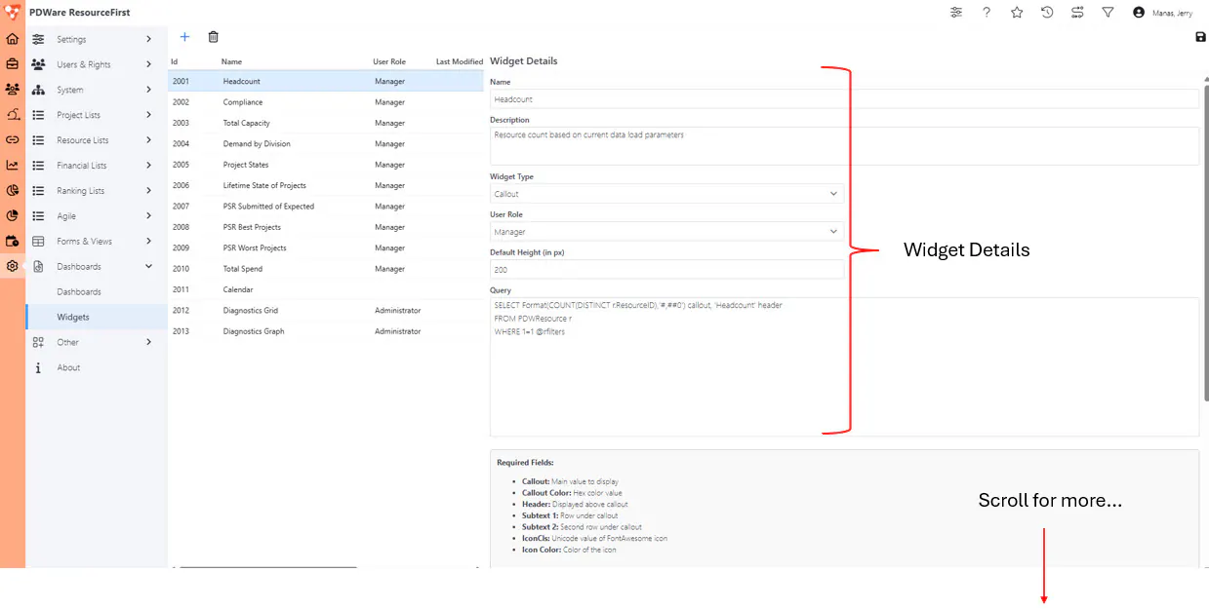
Task: Select the Widgets sub-item
Action: tap(97, 317)
